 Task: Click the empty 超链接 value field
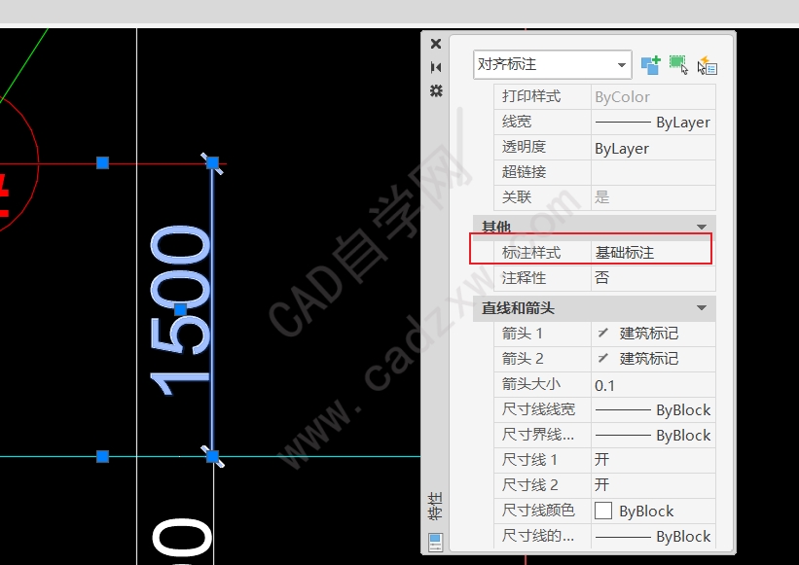pos(653,172)
